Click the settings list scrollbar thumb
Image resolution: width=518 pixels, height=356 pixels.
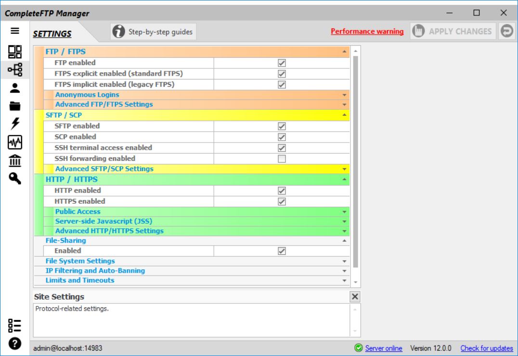355,162
